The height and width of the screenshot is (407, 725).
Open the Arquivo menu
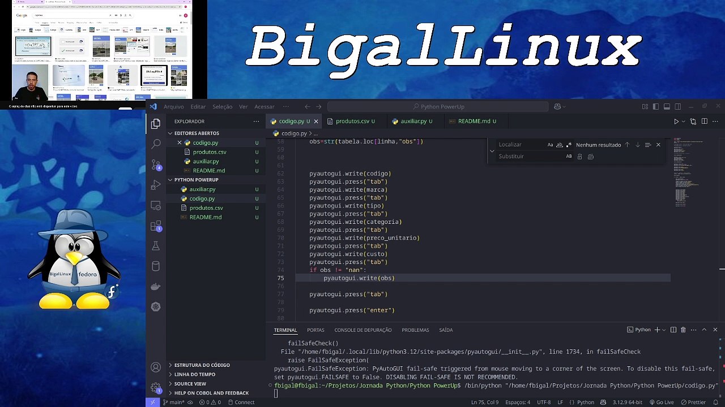point(173,106)
